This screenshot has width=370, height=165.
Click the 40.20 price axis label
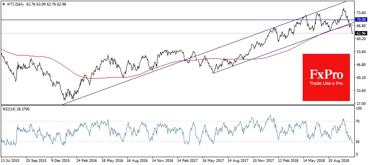[362, 78]
